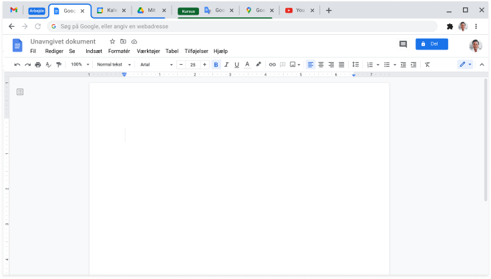Run spell check icon

[x=48, y=65]
